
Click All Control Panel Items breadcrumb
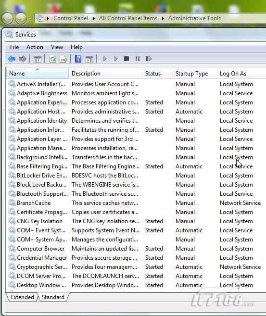pos(128,18)
